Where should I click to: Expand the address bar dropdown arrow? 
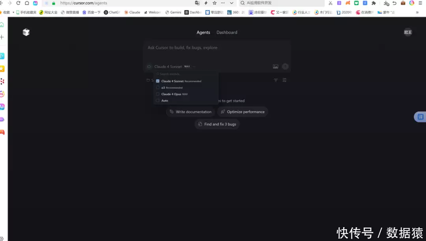click(232, 3)
